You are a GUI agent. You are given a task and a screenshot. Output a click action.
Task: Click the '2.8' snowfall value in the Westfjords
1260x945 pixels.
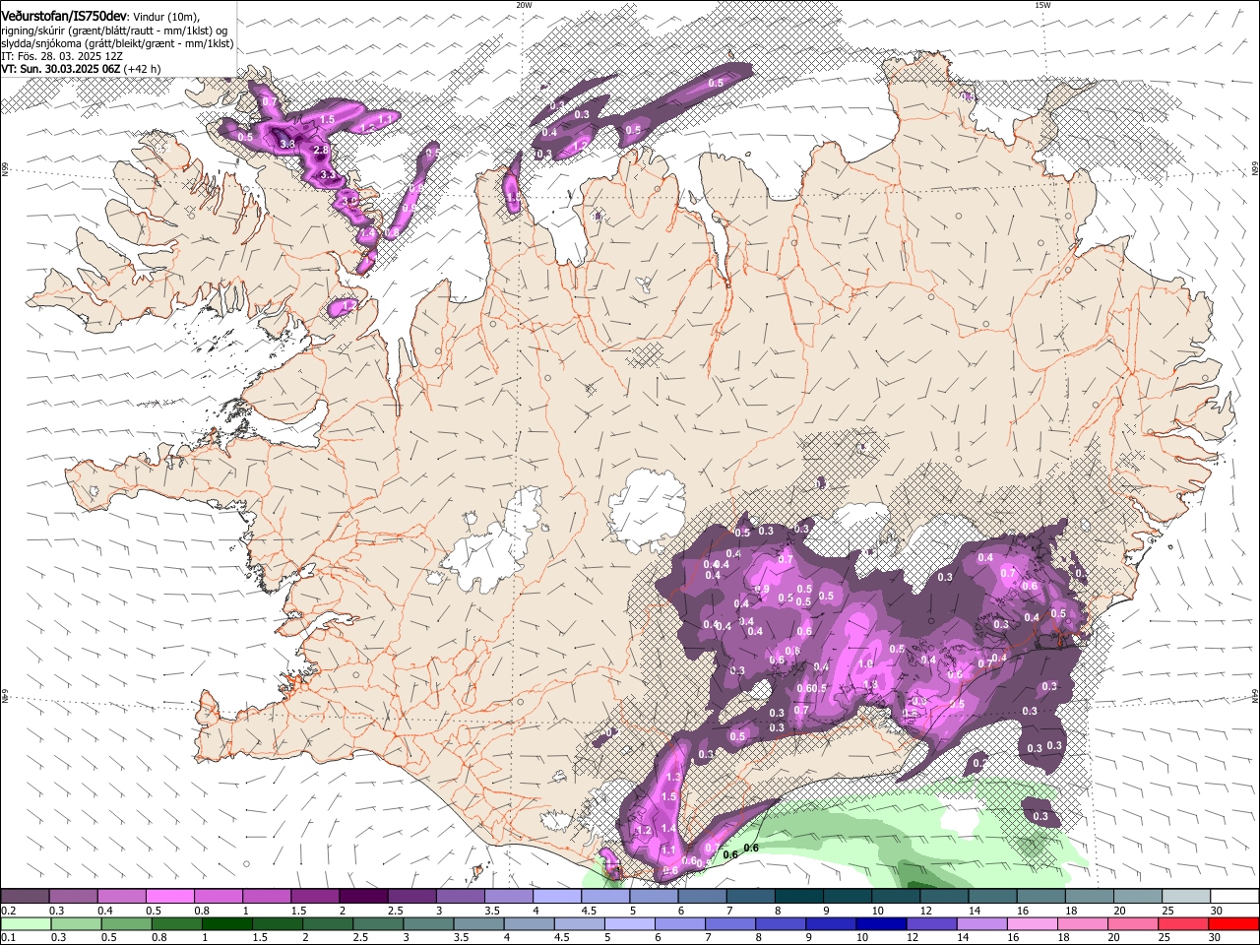coord(320,150)
